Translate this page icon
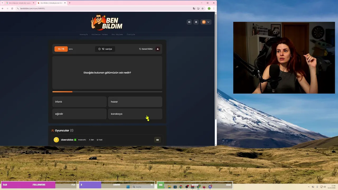The width and height of the screenshot is (338, 190). [194, 8]
